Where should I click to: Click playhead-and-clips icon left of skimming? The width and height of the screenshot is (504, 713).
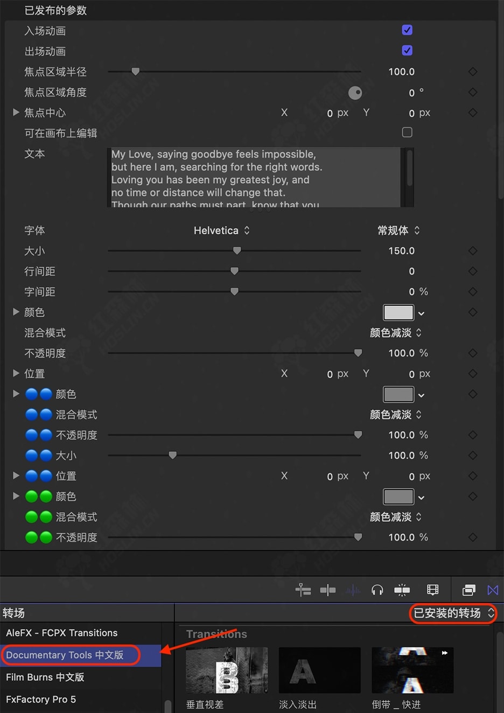(x=303, y=590)
